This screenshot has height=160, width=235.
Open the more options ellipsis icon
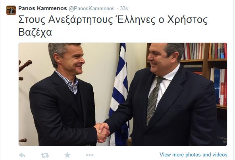[90, 155]
